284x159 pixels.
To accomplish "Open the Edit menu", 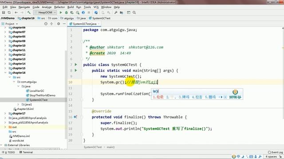I will click(x=5, y=7).
